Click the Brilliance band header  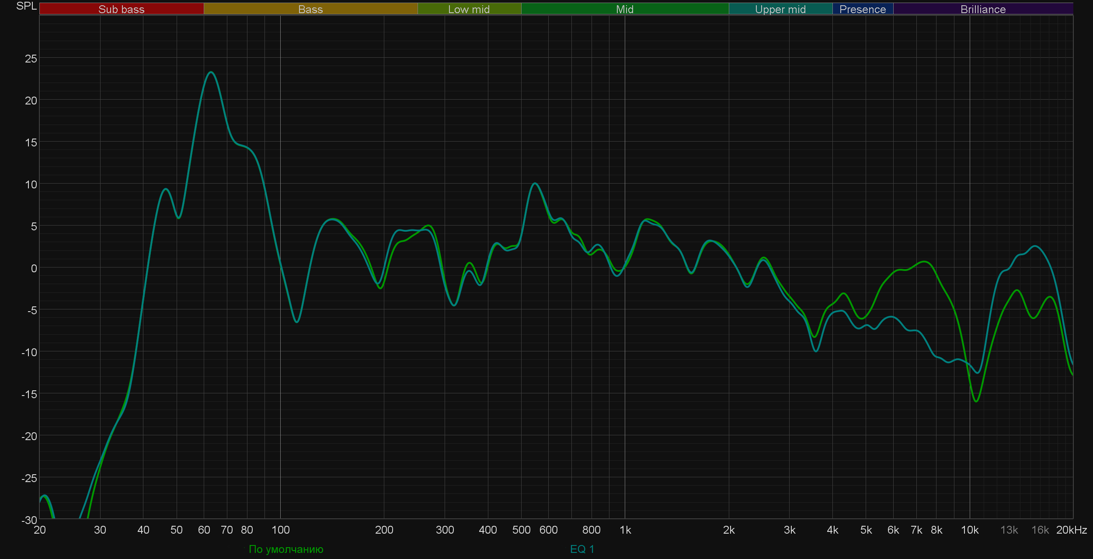983,9
